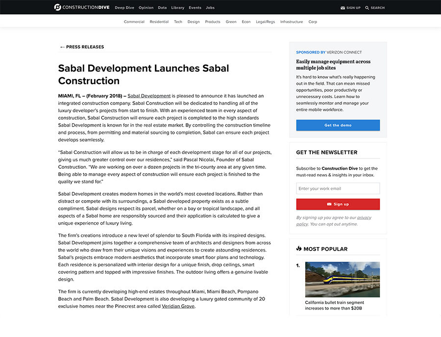Viewport: 441px width, 337px height.
Task: Click the Construction Dive logo icon
Action: coord(57,7)
